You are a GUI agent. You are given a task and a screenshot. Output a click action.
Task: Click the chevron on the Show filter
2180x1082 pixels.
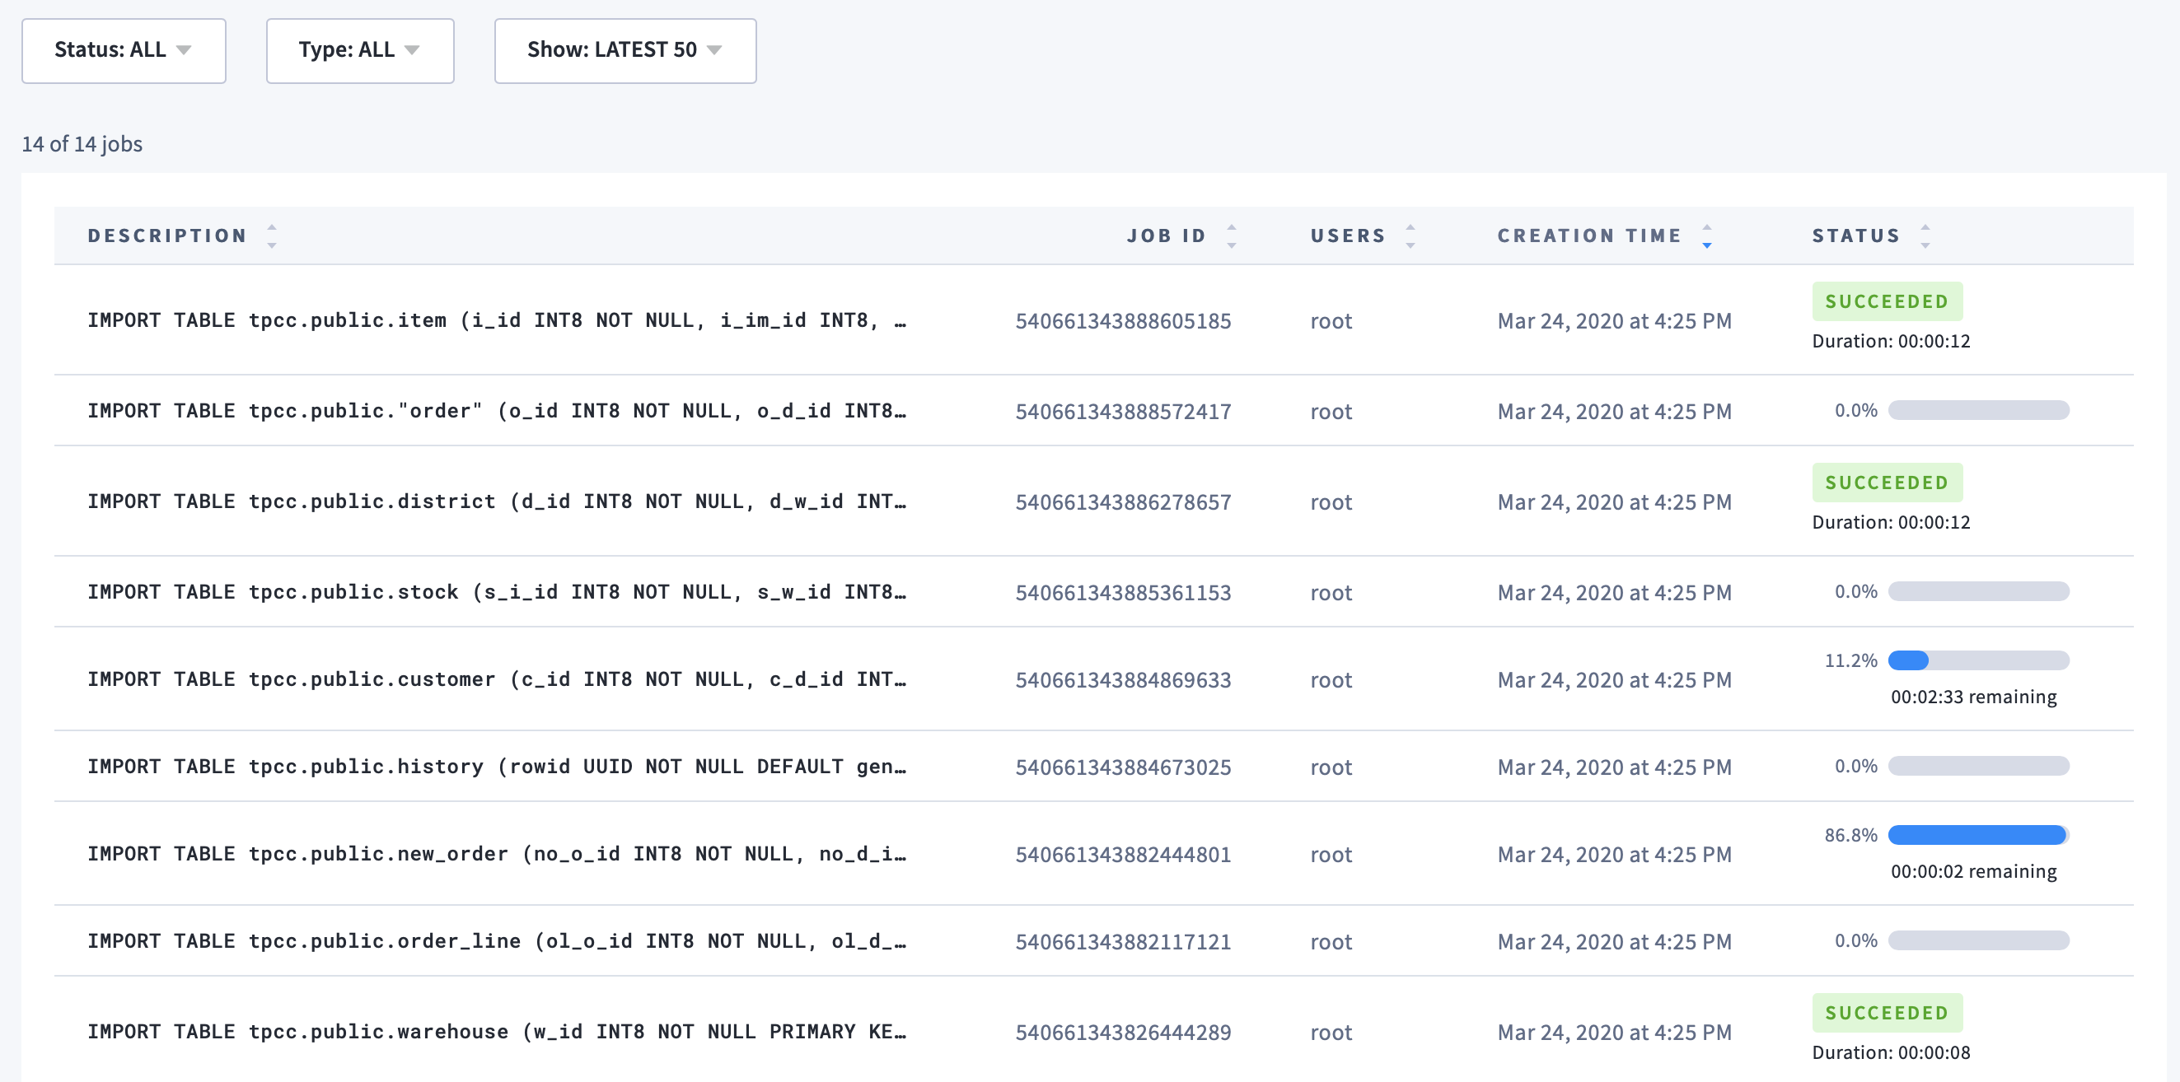click(x=715, y=51)
